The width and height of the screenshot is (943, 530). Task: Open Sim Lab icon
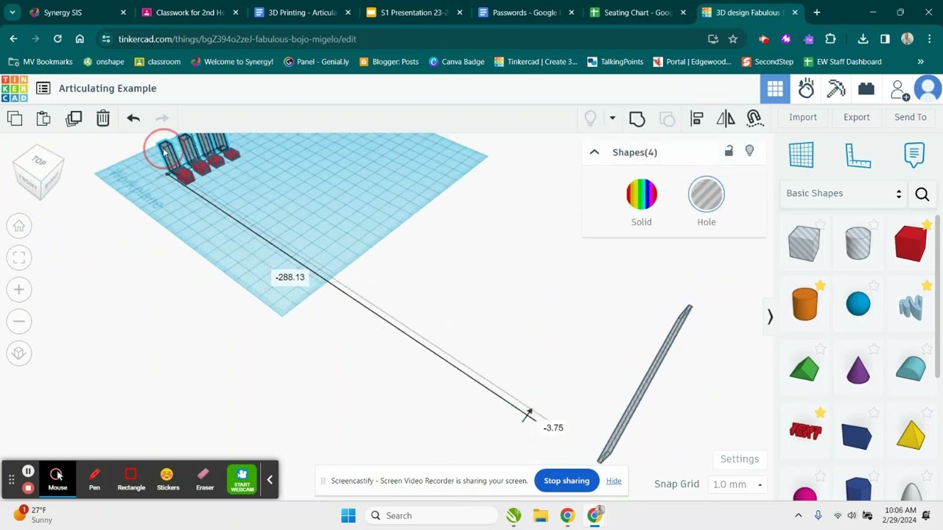point(806,89)
